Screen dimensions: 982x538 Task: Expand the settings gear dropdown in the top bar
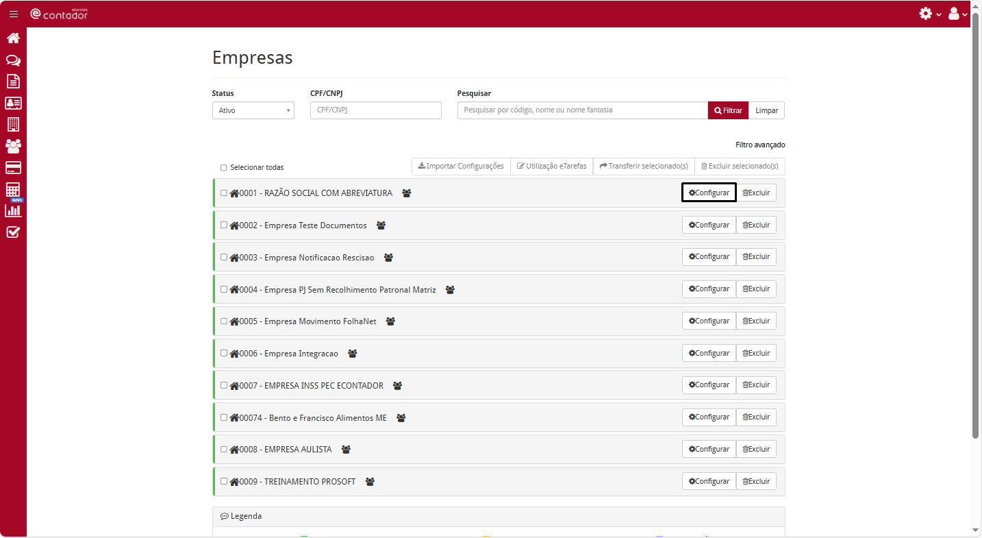[930, 14]
